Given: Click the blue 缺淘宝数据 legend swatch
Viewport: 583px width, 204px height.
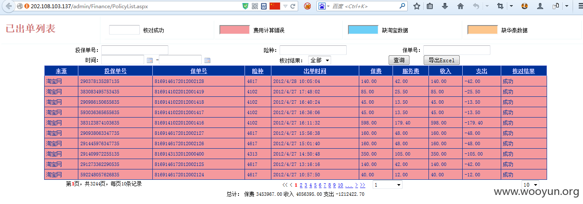Looking at the screenshot, I should [x=363, y=30].
